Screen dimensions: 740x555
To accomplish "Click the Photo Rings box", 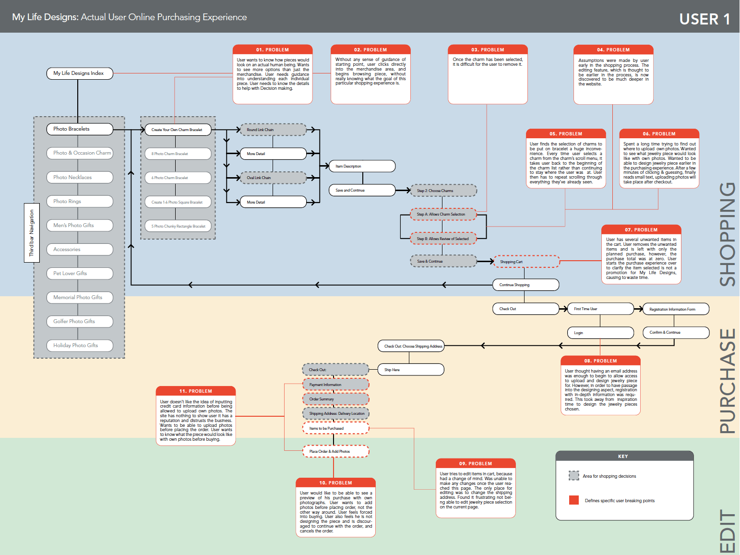I will [80, 201].
